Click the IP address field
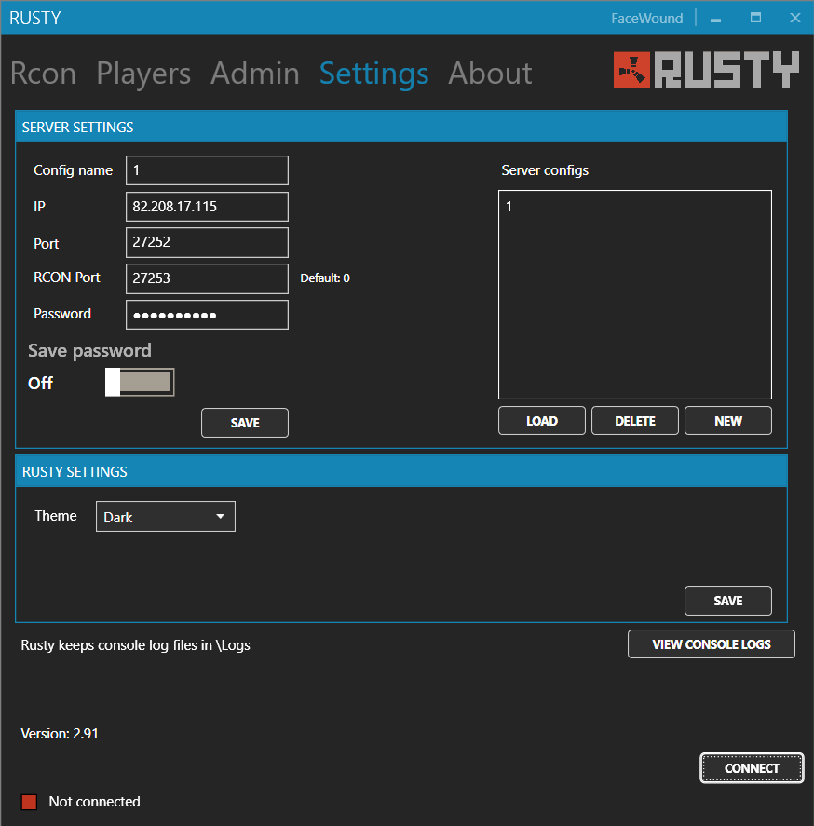Image resolution: width=814 pixels, height=826 pixels. [x=207, y=207]
